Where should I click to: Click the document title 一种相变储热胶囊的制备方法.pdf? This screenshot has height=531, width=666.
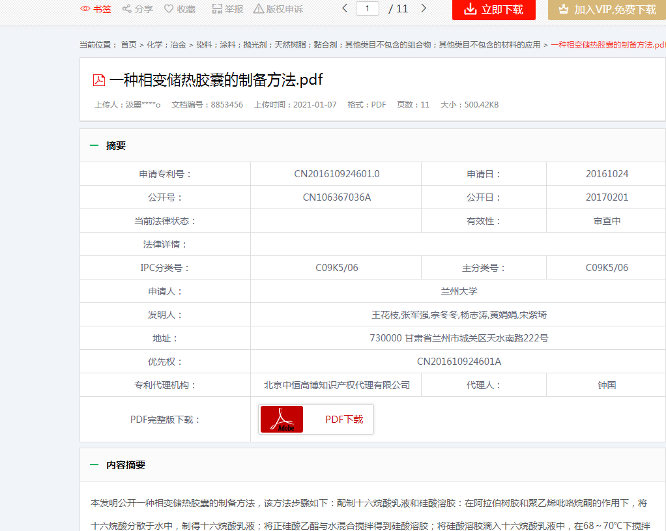coord(216,80)
